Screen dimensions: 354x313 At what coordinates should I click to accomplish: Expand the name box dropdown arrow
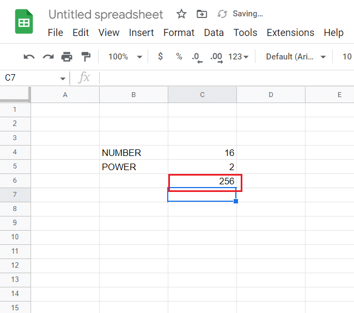63,79
